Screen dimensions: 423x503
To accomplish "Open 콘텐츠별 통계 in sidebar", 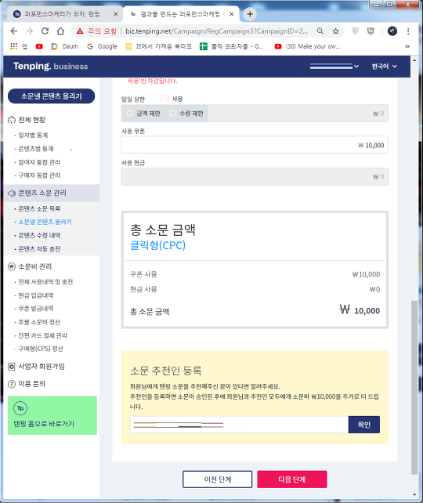I will click(35, 149).
